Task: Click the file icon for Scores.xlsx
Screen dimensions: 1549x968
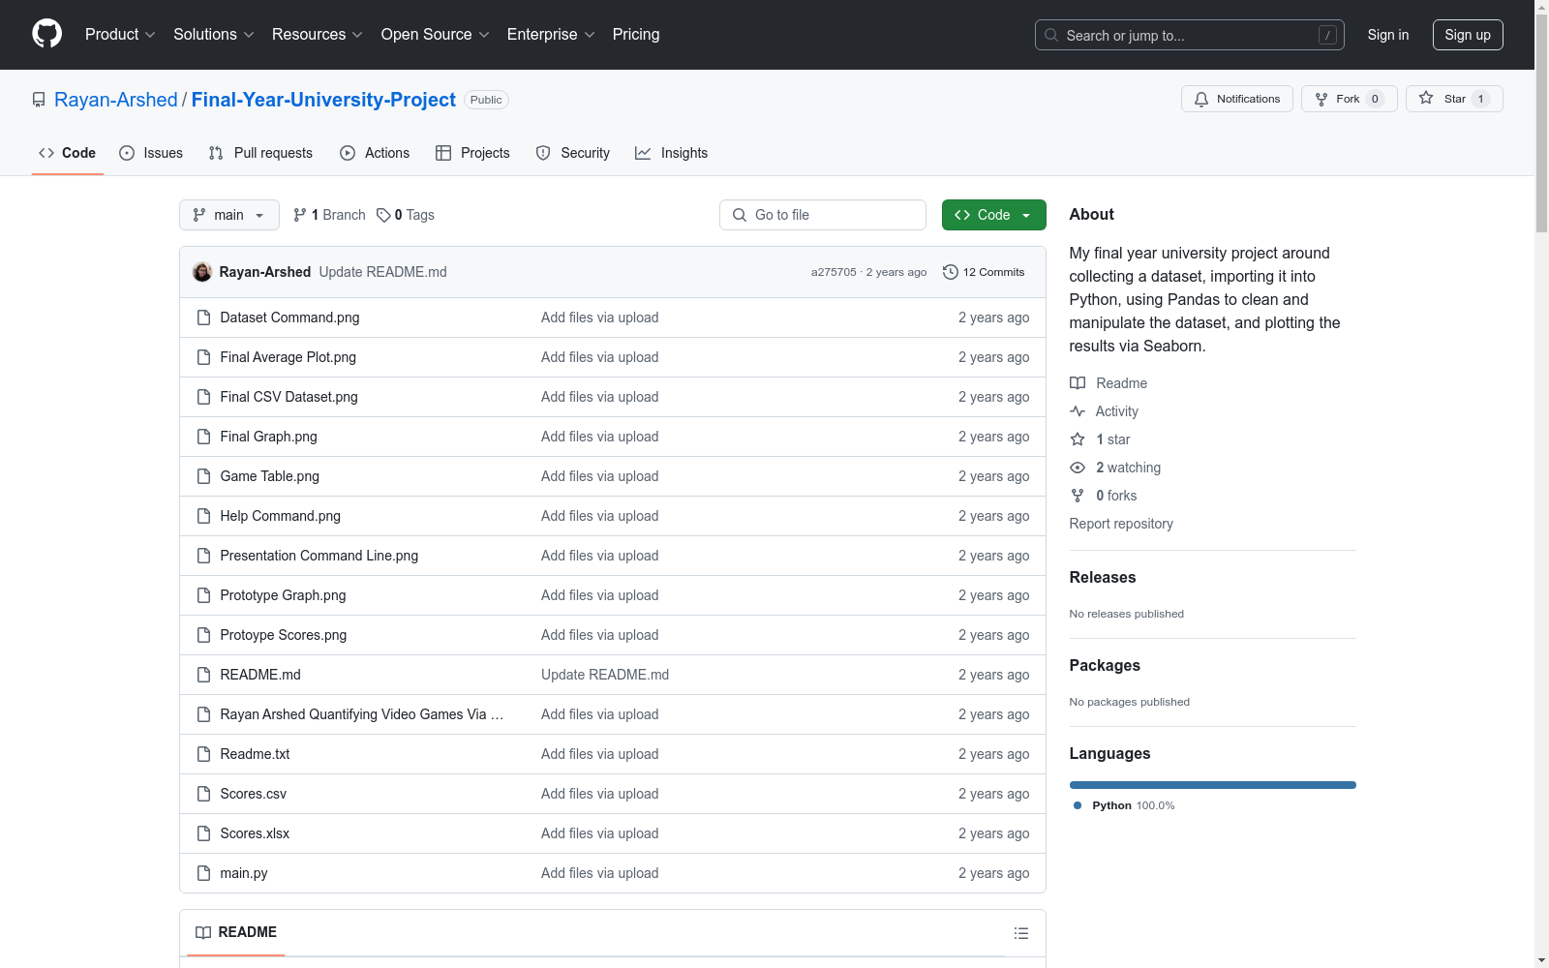Action: click(x=203, y=833)
